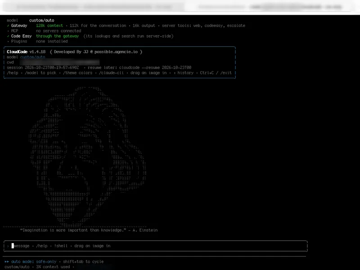Click 'session 2026-10-23T00-19-57-690Z' text
This screenshot has height=270, width=360.
(43, 67)
